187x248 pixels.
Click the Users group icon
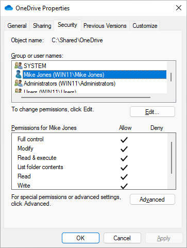pos(19,91)
